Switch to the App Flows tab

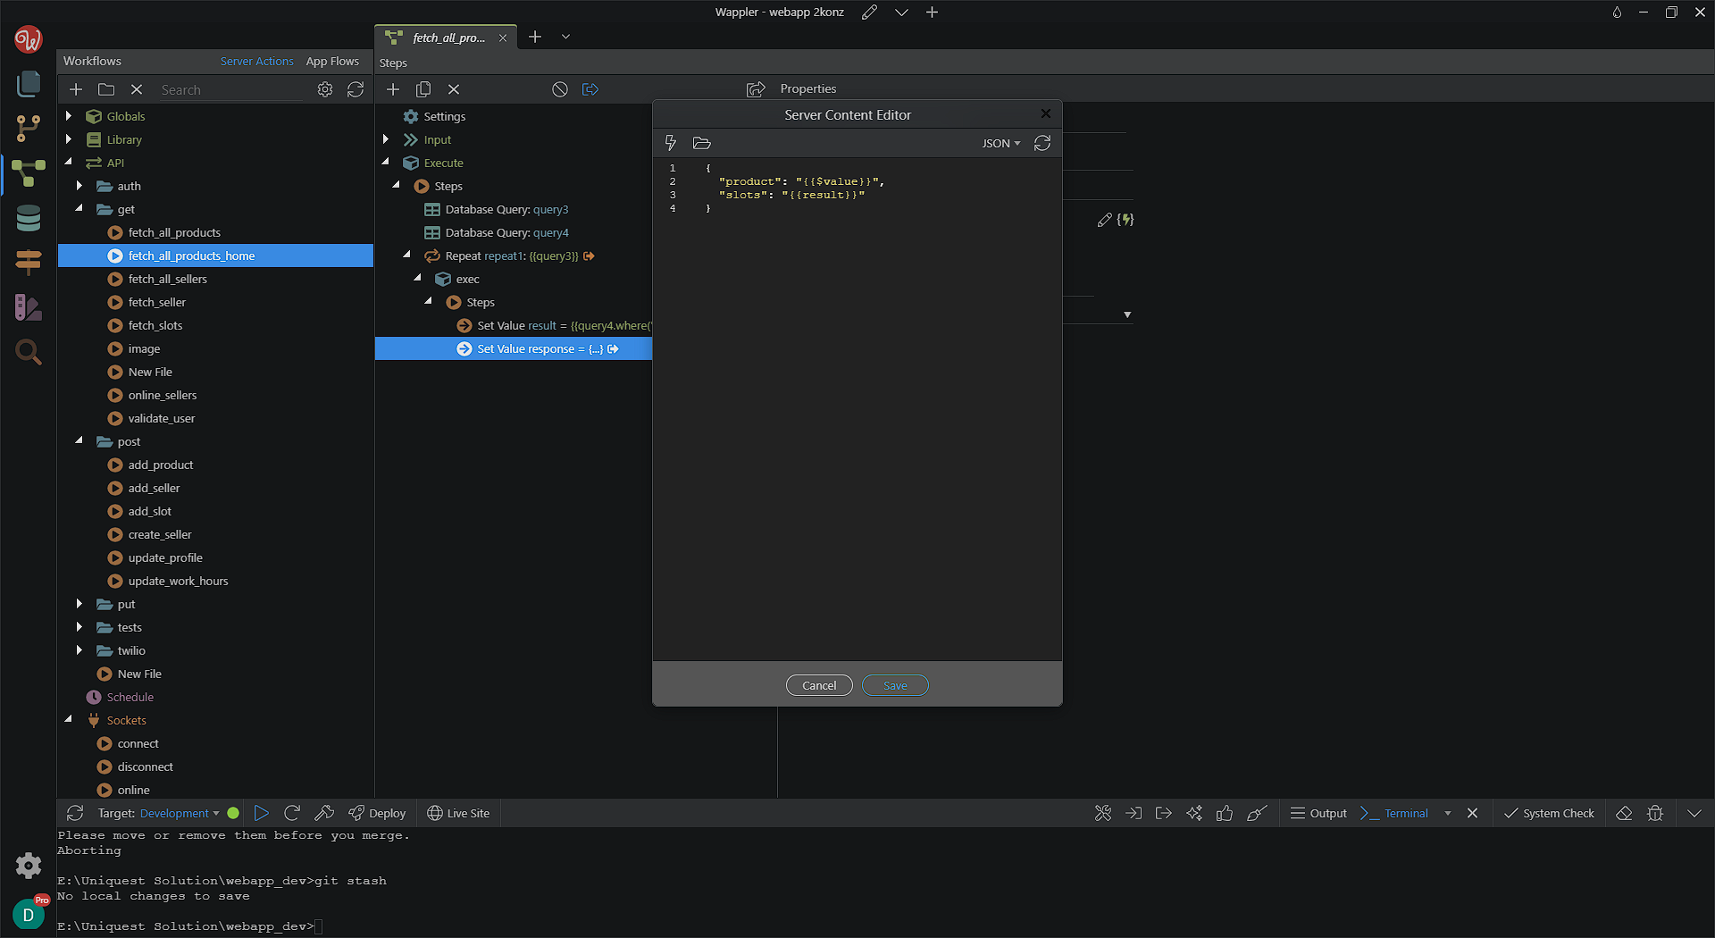coord(332,61)
